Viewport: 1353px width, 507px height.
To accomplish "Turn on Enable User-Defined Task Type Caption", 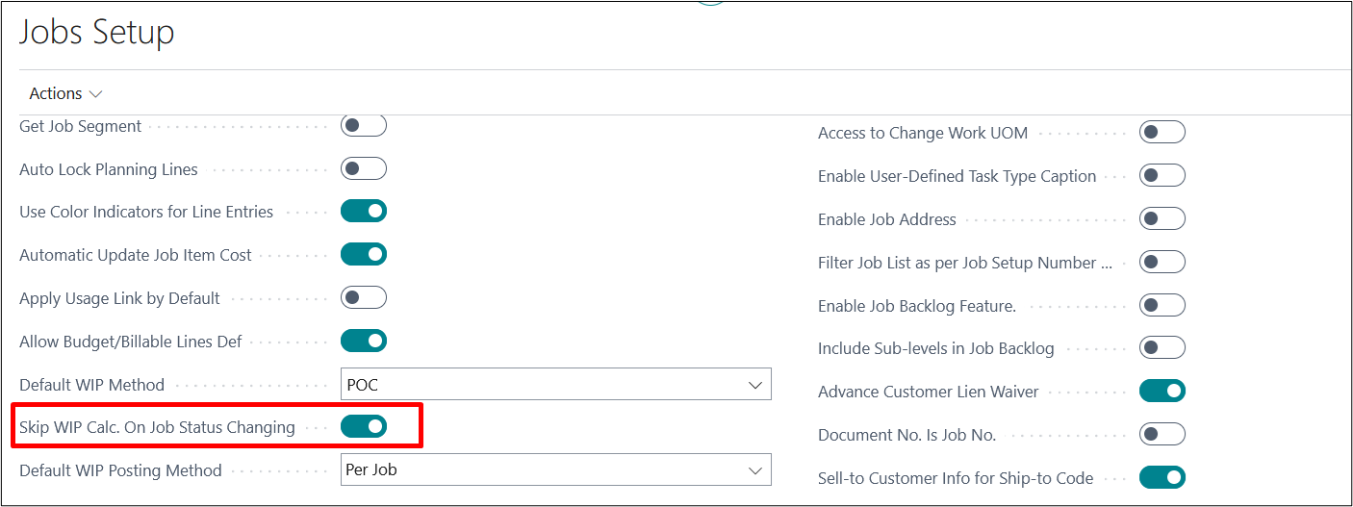I will click(x=1162, y=176).
